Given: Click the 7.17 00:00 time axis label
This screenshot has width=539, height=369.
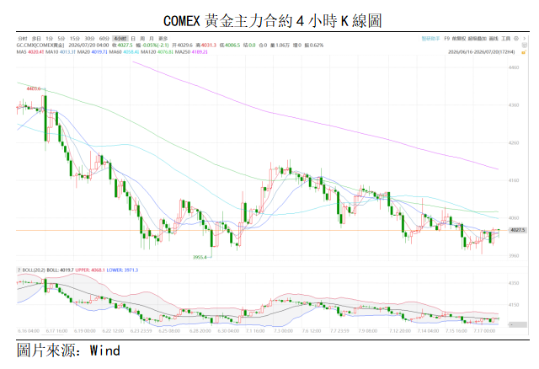Looking at the screenshot, I should 485,331.
